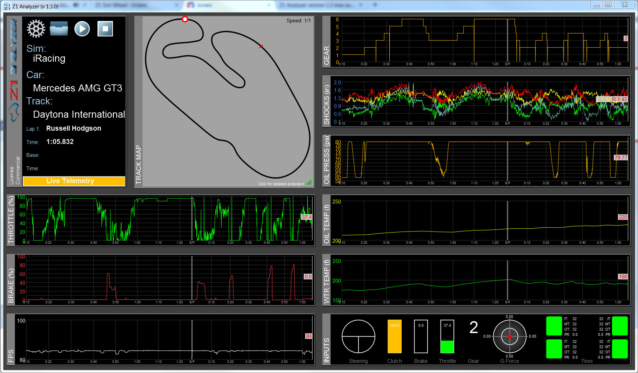Click the 0.0 value on the brake graph
The height and width of the screenshot is (373, 638).
coord(308,277)
